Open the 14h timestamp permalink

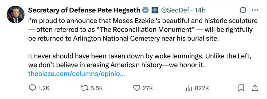tap(200, 11)
